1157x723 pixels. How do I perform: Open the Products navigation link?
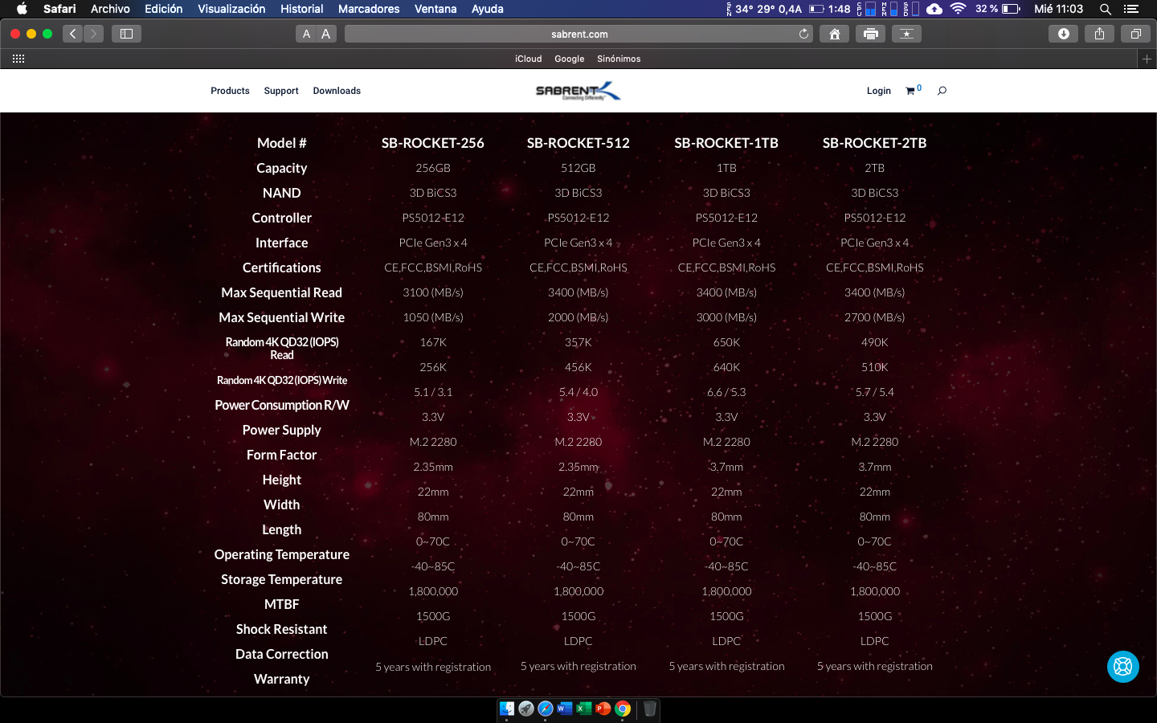(x=230, y=91)
